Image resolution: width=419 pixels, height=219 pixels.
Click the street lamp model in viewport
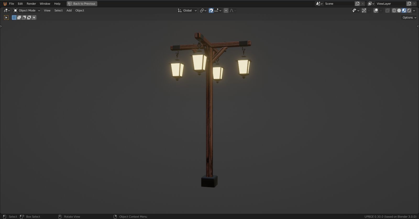209,110
